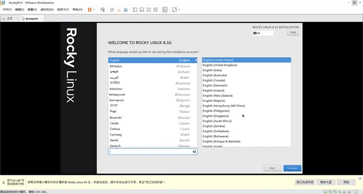Click the console view toolbar icon
The width and height of the screenshot is (363, 194).
(165, 10)
